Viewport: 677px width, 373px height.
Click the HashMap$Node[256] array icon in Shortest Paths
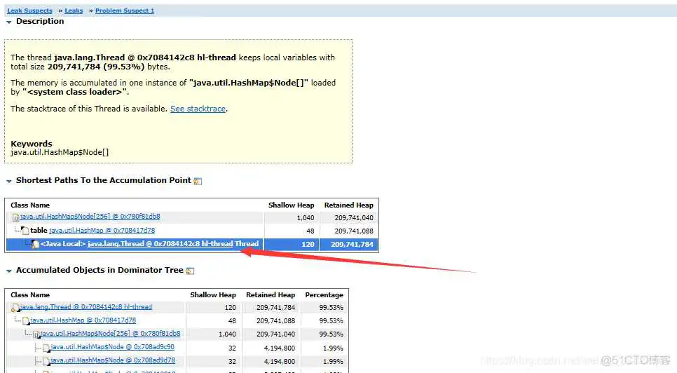click(15, 218)
